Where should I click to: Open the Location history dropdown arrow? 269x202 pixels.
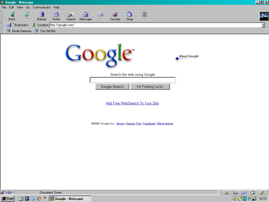(x=263, y=25)
